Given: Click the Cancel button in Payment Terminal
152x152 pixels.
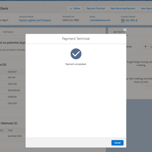Looking at the screenshot, I should point(117,143).
